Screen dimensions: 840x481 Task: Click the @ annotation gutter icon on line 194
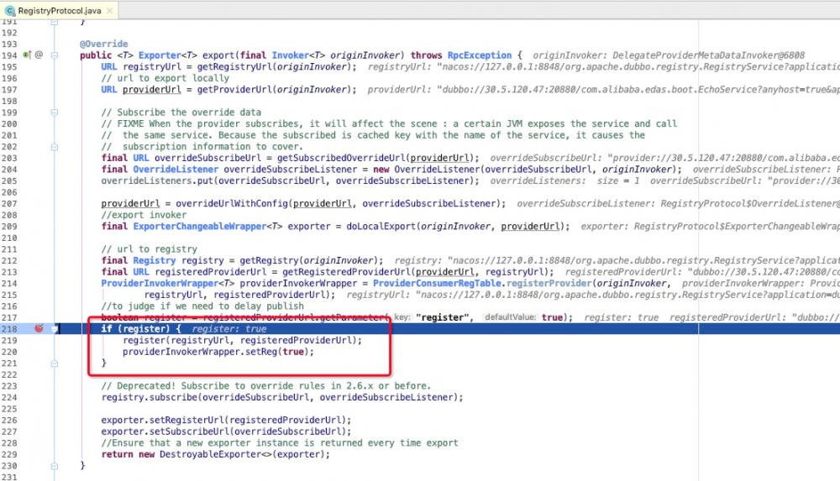click(x=39, y=55)
